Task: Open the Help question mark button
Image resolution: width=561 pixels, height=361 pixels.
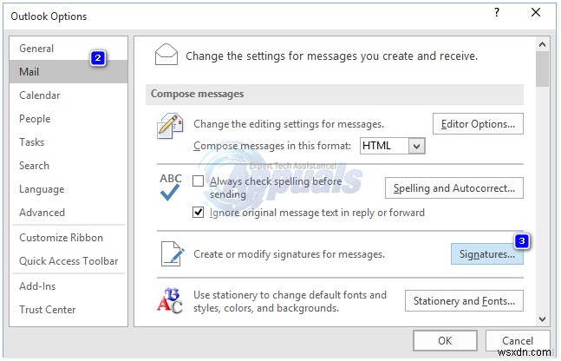Action: point(497,12)
